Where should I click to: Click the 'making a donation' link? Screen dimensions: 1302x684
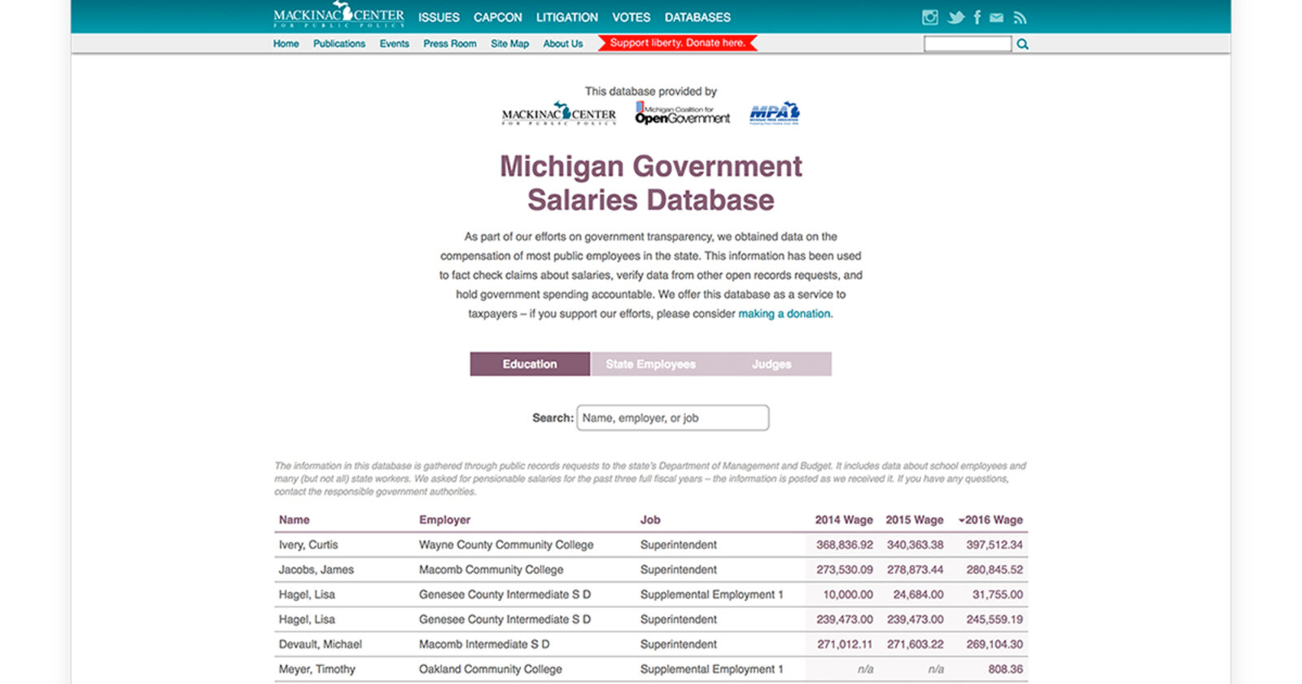[784, 313]
